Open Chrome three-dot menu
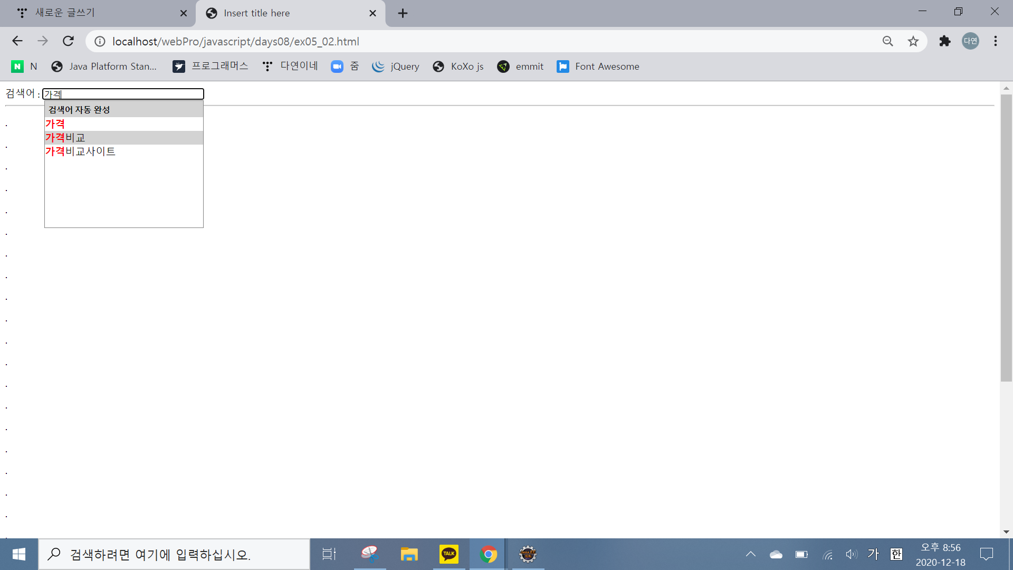The image size is (1013, 570). 995,41
